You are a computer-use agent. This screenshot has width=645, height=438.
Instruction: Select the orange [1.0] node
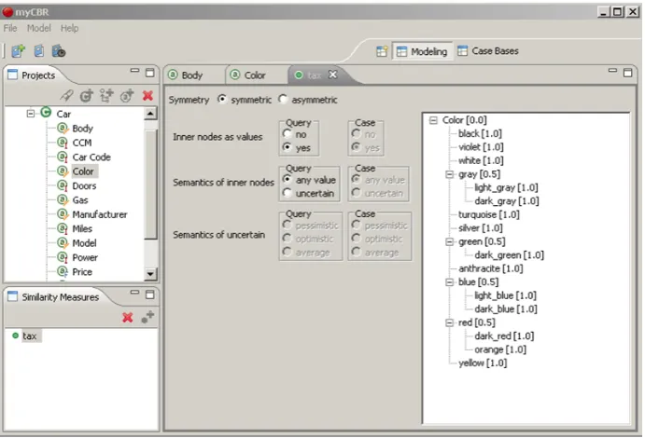coord(500,349)
